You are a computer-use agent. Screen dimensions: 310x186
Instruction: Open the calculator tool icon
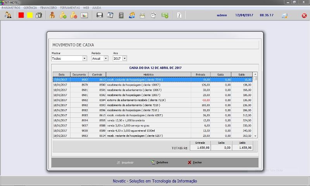tap(121, 15)
